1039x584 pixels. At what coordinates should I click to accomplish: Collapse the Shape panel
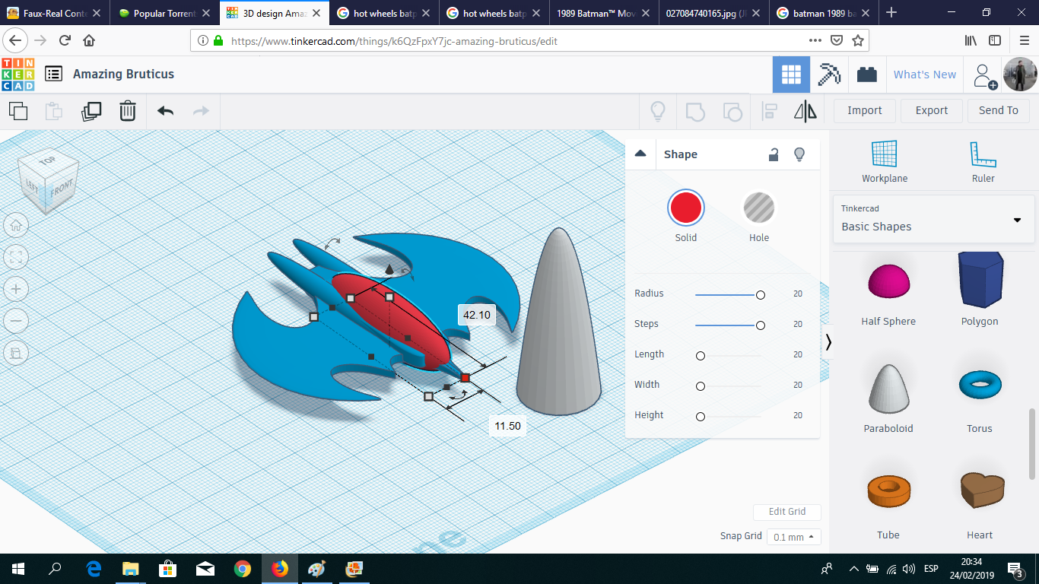[640, 154]
